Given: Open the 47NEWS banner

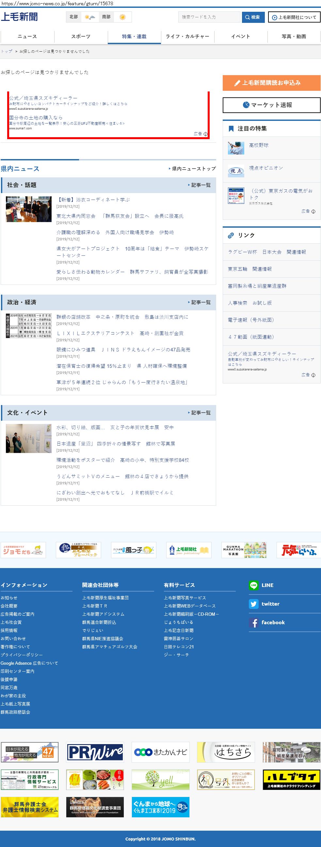Looking at the screenshot, I should (x=30, y=752).
